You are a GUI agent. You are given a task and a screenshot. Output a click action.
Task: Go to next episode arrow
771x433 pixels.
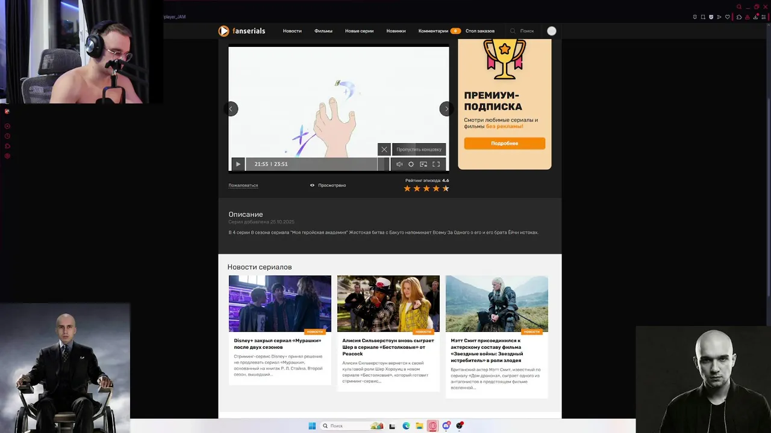[x=446, y=109]
